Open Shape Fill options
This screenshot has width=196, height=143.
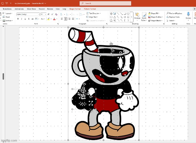pyautogui.click(x=154, y=13)
